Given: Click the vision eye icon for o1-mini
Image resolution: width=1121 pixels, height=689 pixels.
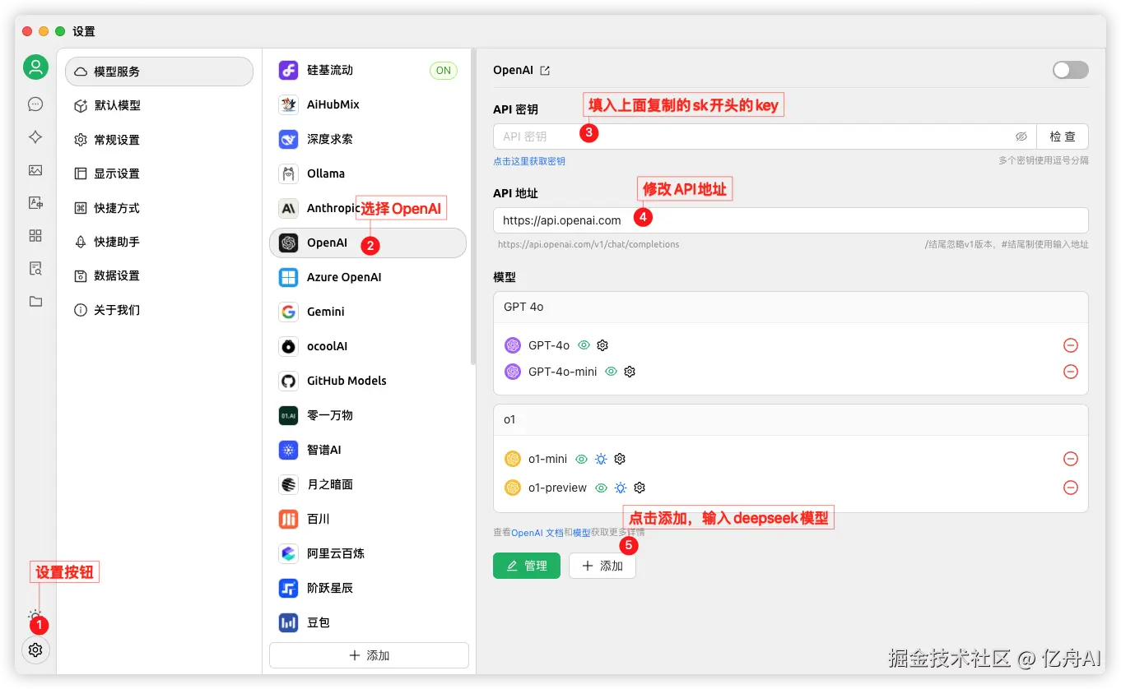Looking at the screenshot, I should [x=582, y=459].
